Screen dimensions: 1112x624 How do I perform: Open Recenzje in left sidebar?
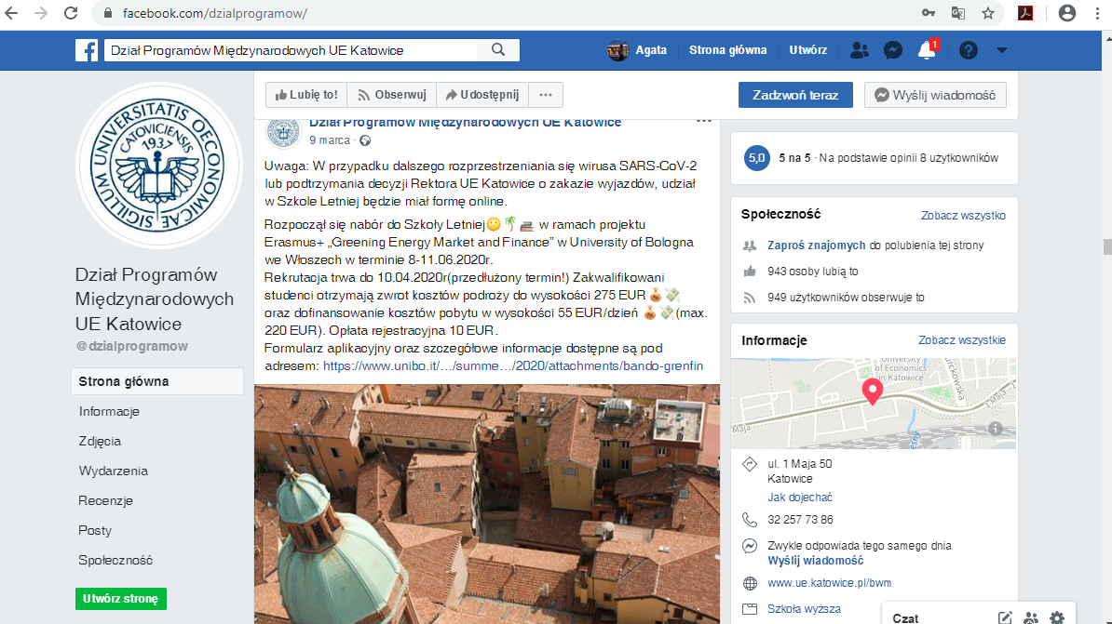pos(105,500)
